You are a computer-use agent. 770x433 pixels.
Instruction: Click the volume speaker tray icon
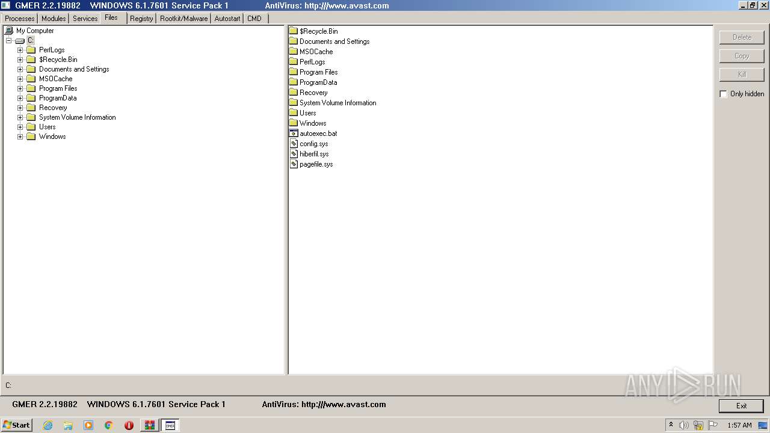pos(684,425)
